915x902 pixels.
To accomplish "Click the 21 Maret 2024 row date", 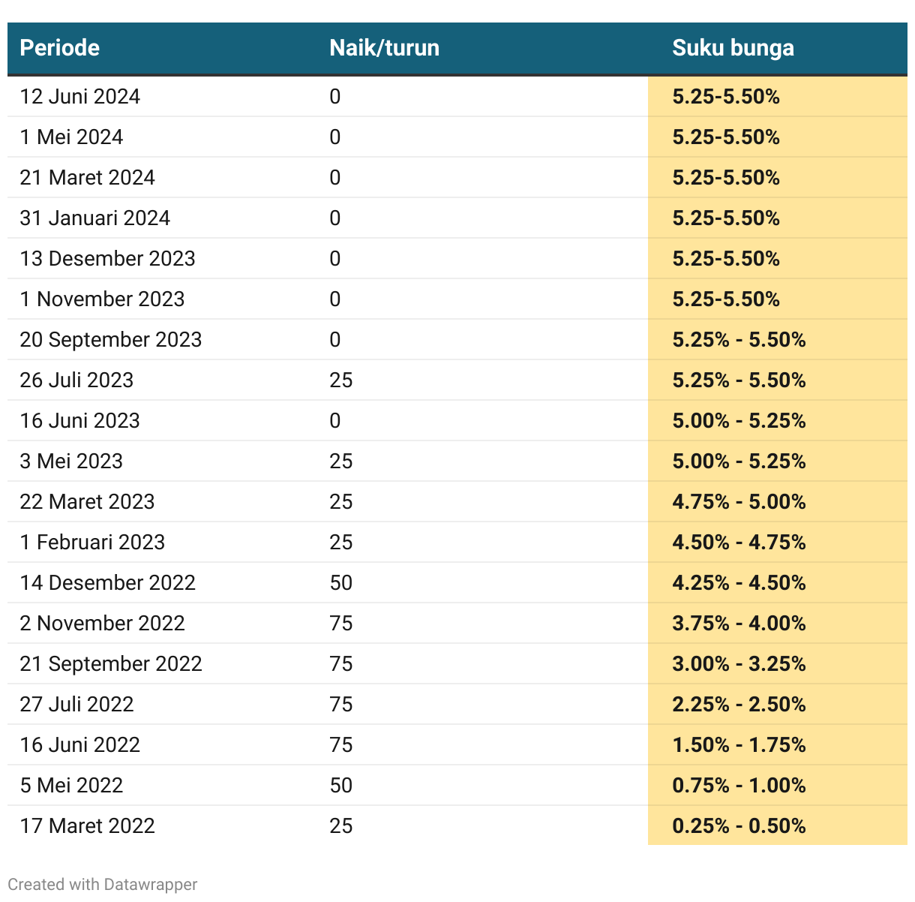I will [87, 178].
